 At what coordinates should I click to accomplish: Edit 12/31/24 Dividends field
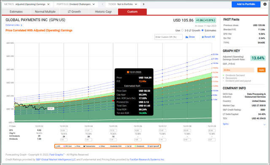(x=89, y=140)
